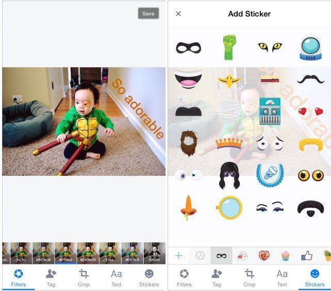Add the curly black mustache sticker

click(310, 79)
